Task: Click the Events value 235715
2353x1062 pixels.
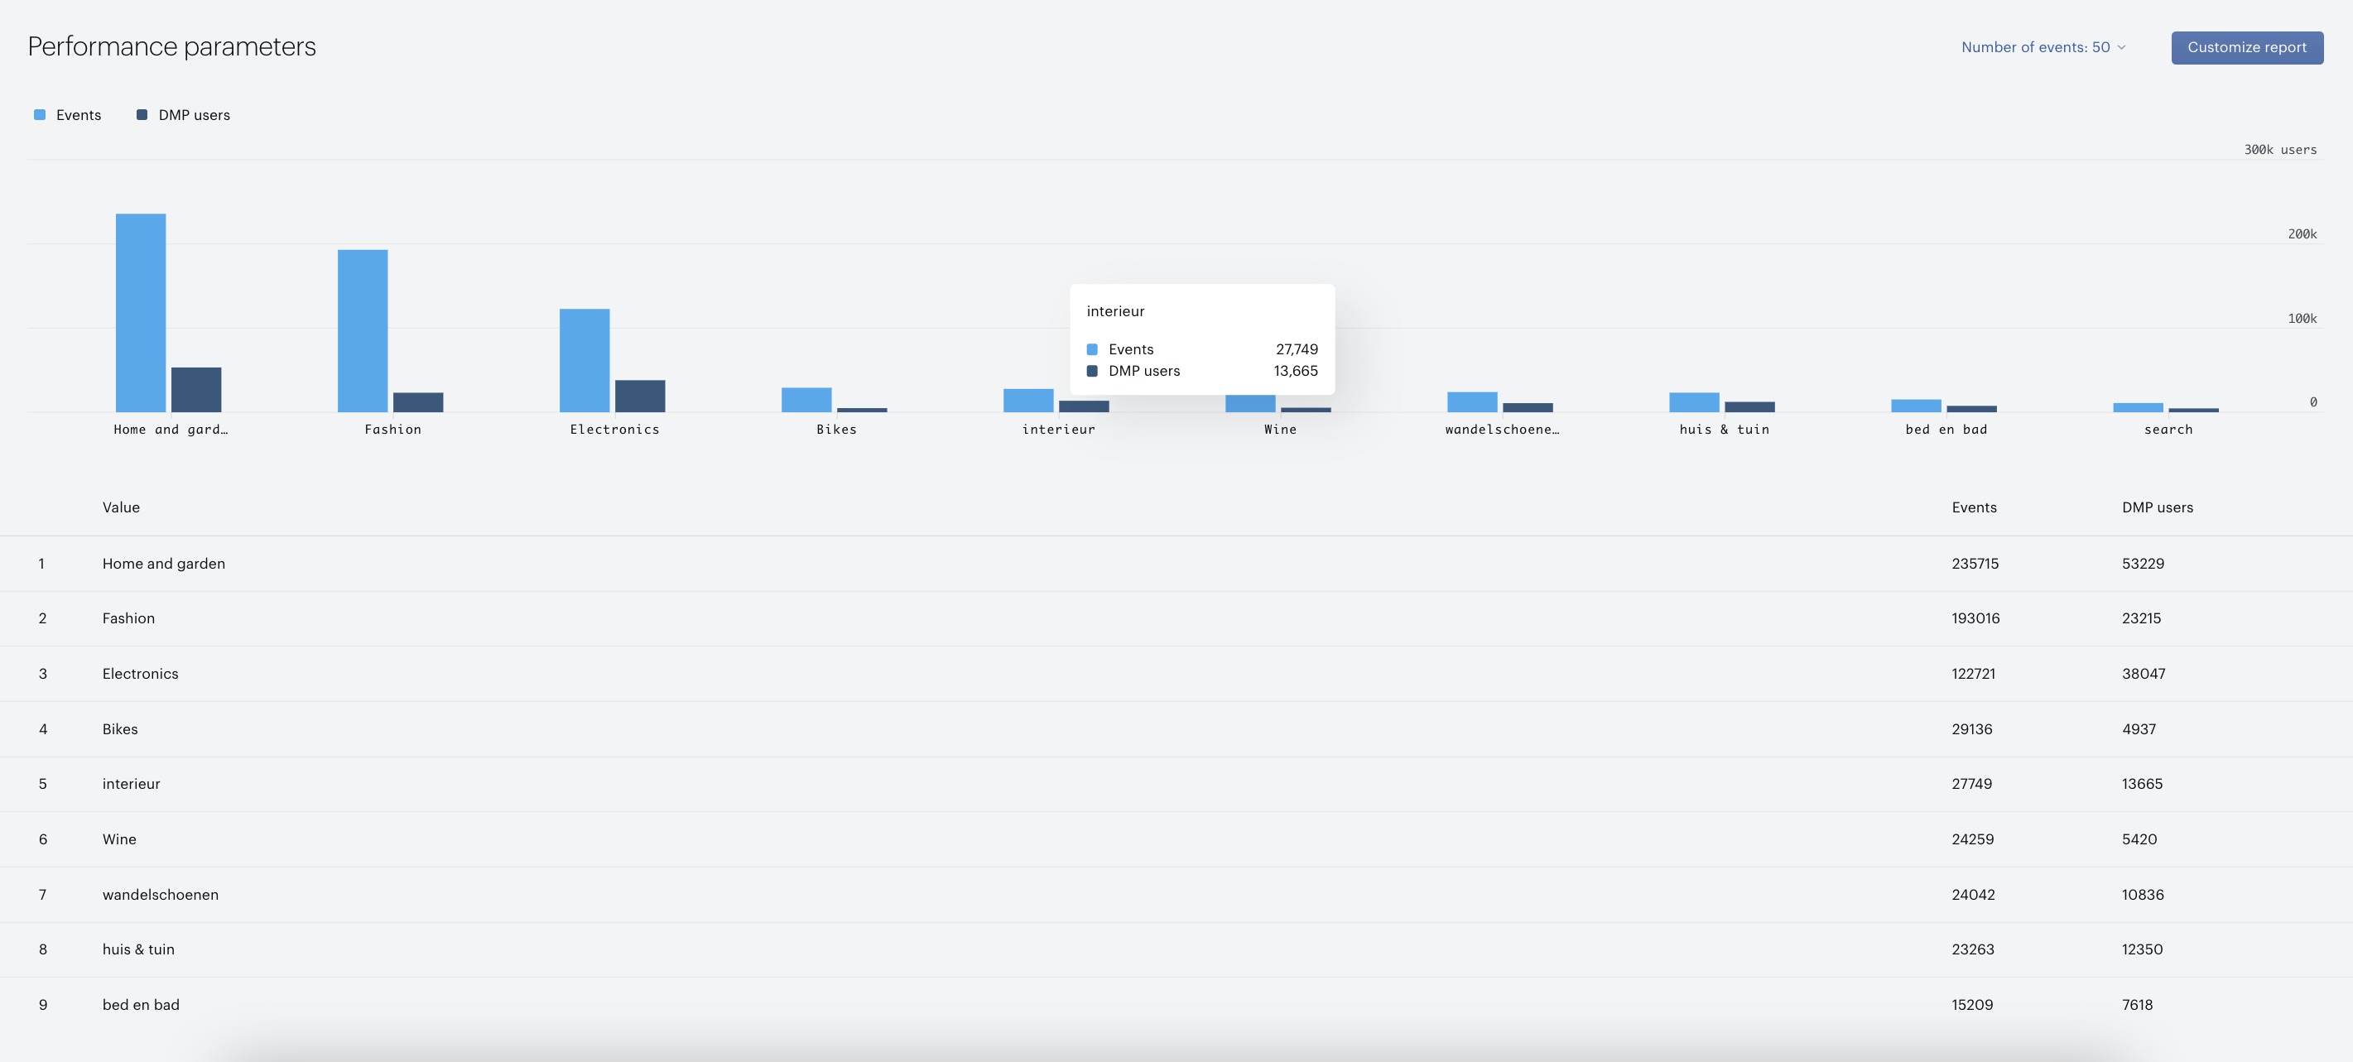Action: click(x=1975, y=564)
